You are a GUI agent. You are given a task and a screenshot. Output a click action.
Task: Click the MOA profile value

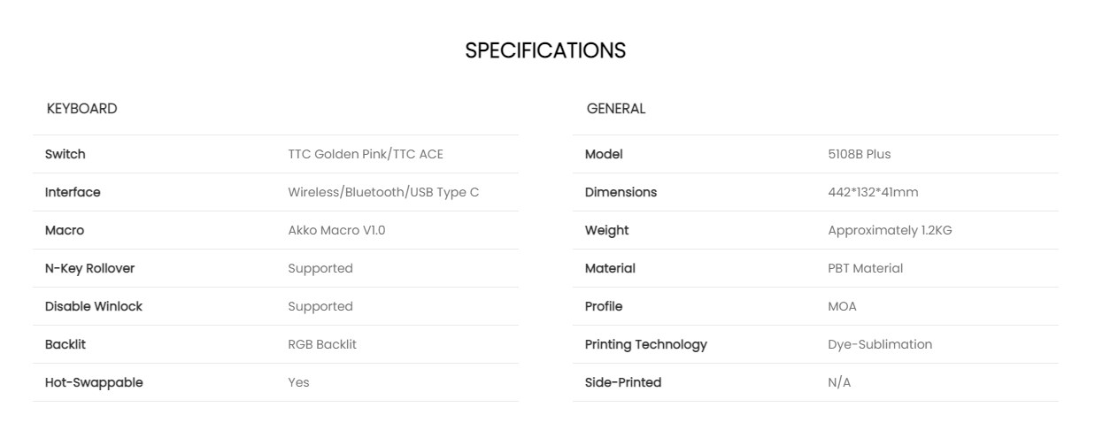(842, 306)
